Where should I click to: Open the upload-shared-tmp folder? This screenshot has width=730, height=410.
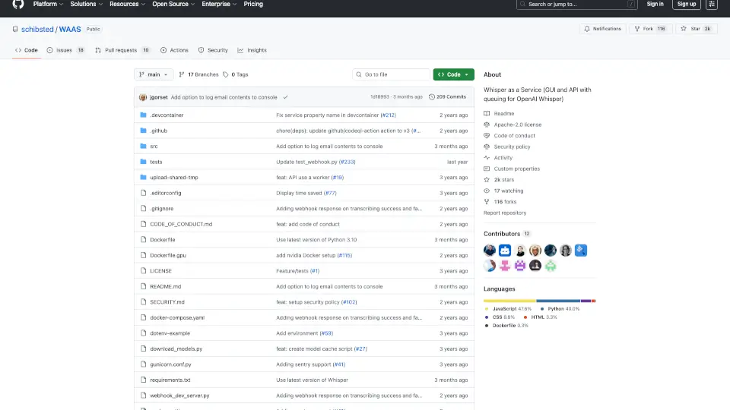tap(174, 177)
